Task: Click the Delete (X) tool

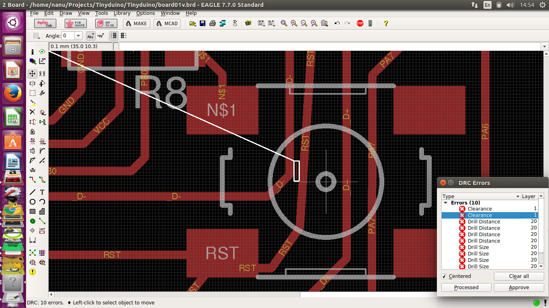Action: 33,112
